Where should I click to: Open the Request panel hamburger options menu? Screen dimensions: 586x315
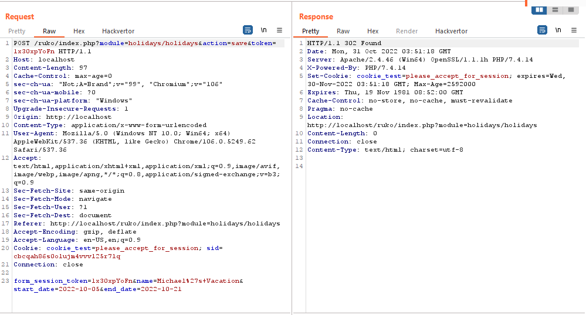pos(279,30)
